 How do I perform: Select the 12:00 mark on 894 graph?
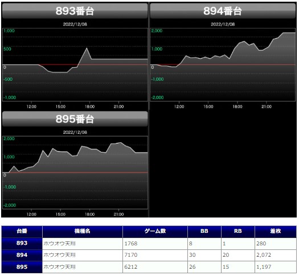coord(179,106)
